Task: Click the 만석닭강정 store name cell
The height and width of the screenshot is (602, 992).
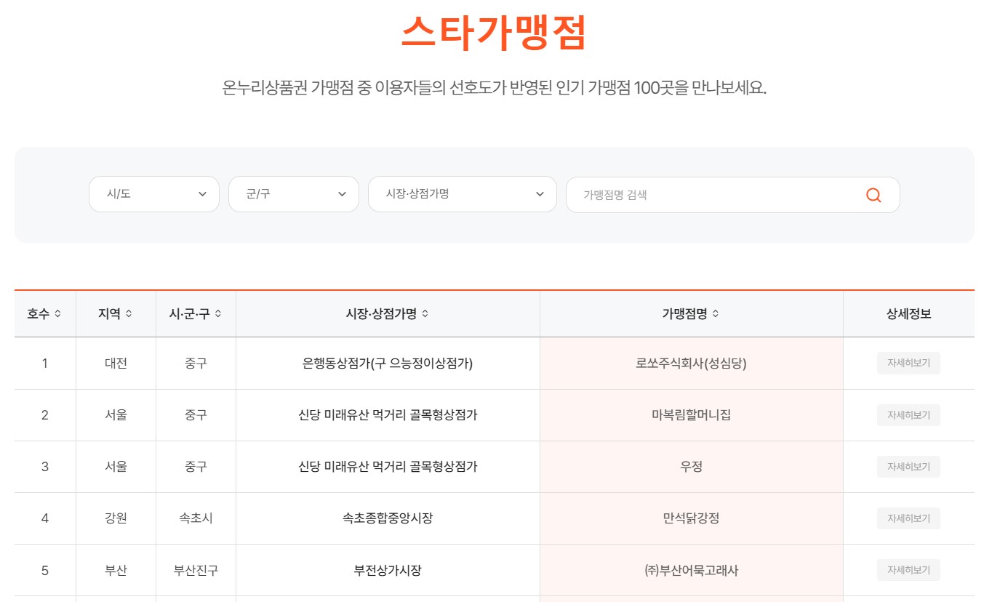Action: pyautogui.click(x=692, y=518)
